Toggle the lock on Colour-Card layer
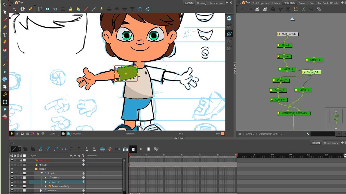 (x=21, y=160)
